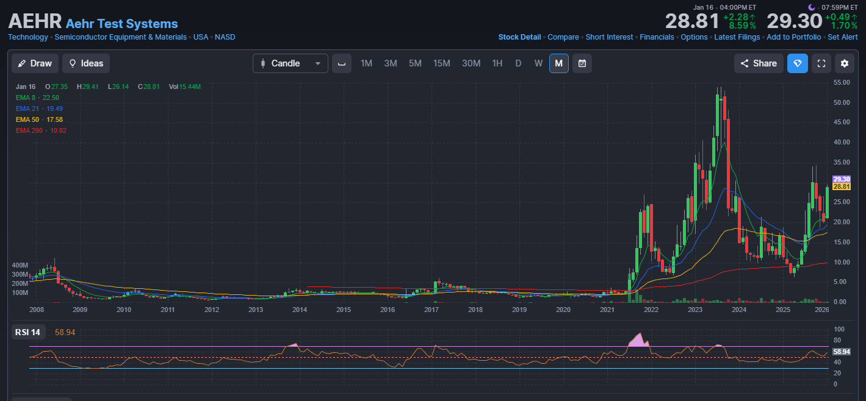Click the after-hours price 29.30 header
The image size is (866, 401).
pyautogui.click(x=795, y=21)
